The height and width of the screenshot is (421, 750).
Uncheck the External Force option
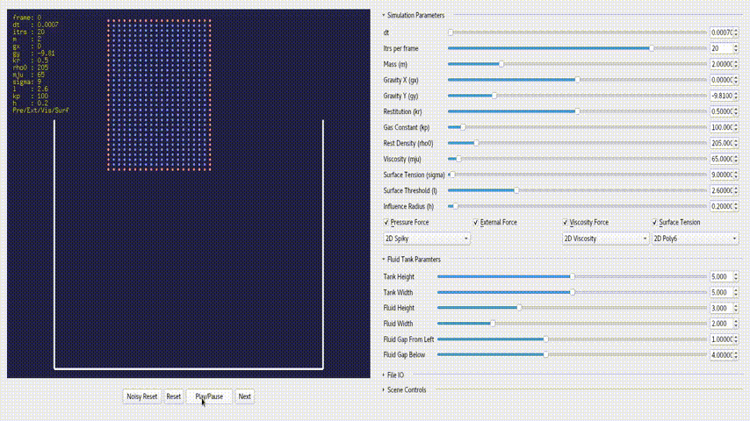(x=477, y=223)
